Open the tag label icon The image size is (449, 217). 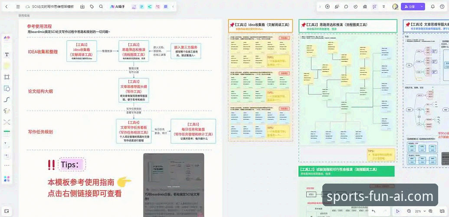pos(92,7)
